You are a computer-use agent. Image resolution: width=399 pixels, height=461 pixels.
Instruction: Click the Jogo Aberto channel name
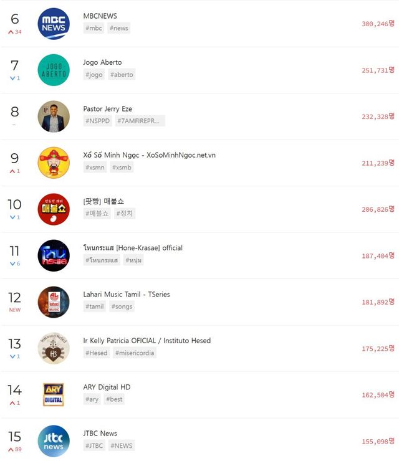102,62
